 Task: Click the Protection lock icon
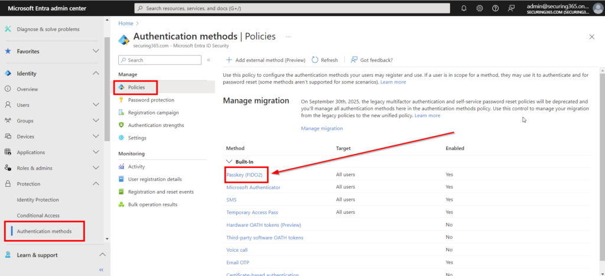coord(8,184)
